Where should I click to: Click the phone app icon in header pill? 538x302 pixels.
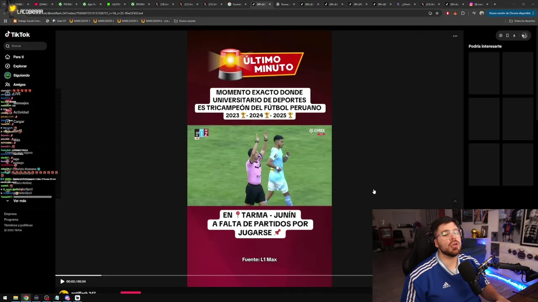pos(507,36)
